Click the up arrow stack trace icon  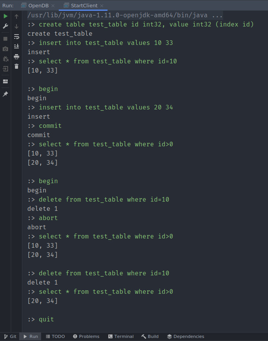click(x=17, y=17)
